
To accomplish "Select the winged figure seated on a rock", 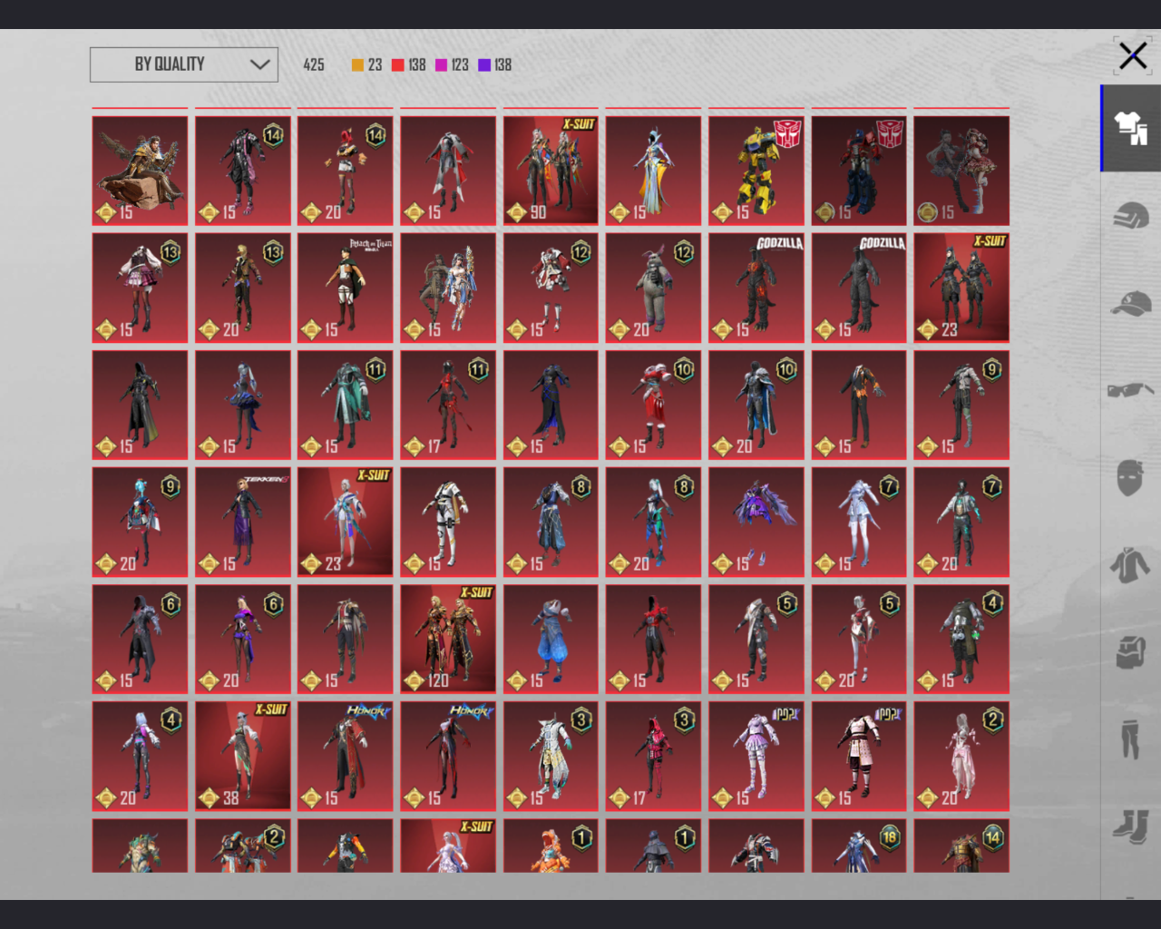I will point(140,171).
